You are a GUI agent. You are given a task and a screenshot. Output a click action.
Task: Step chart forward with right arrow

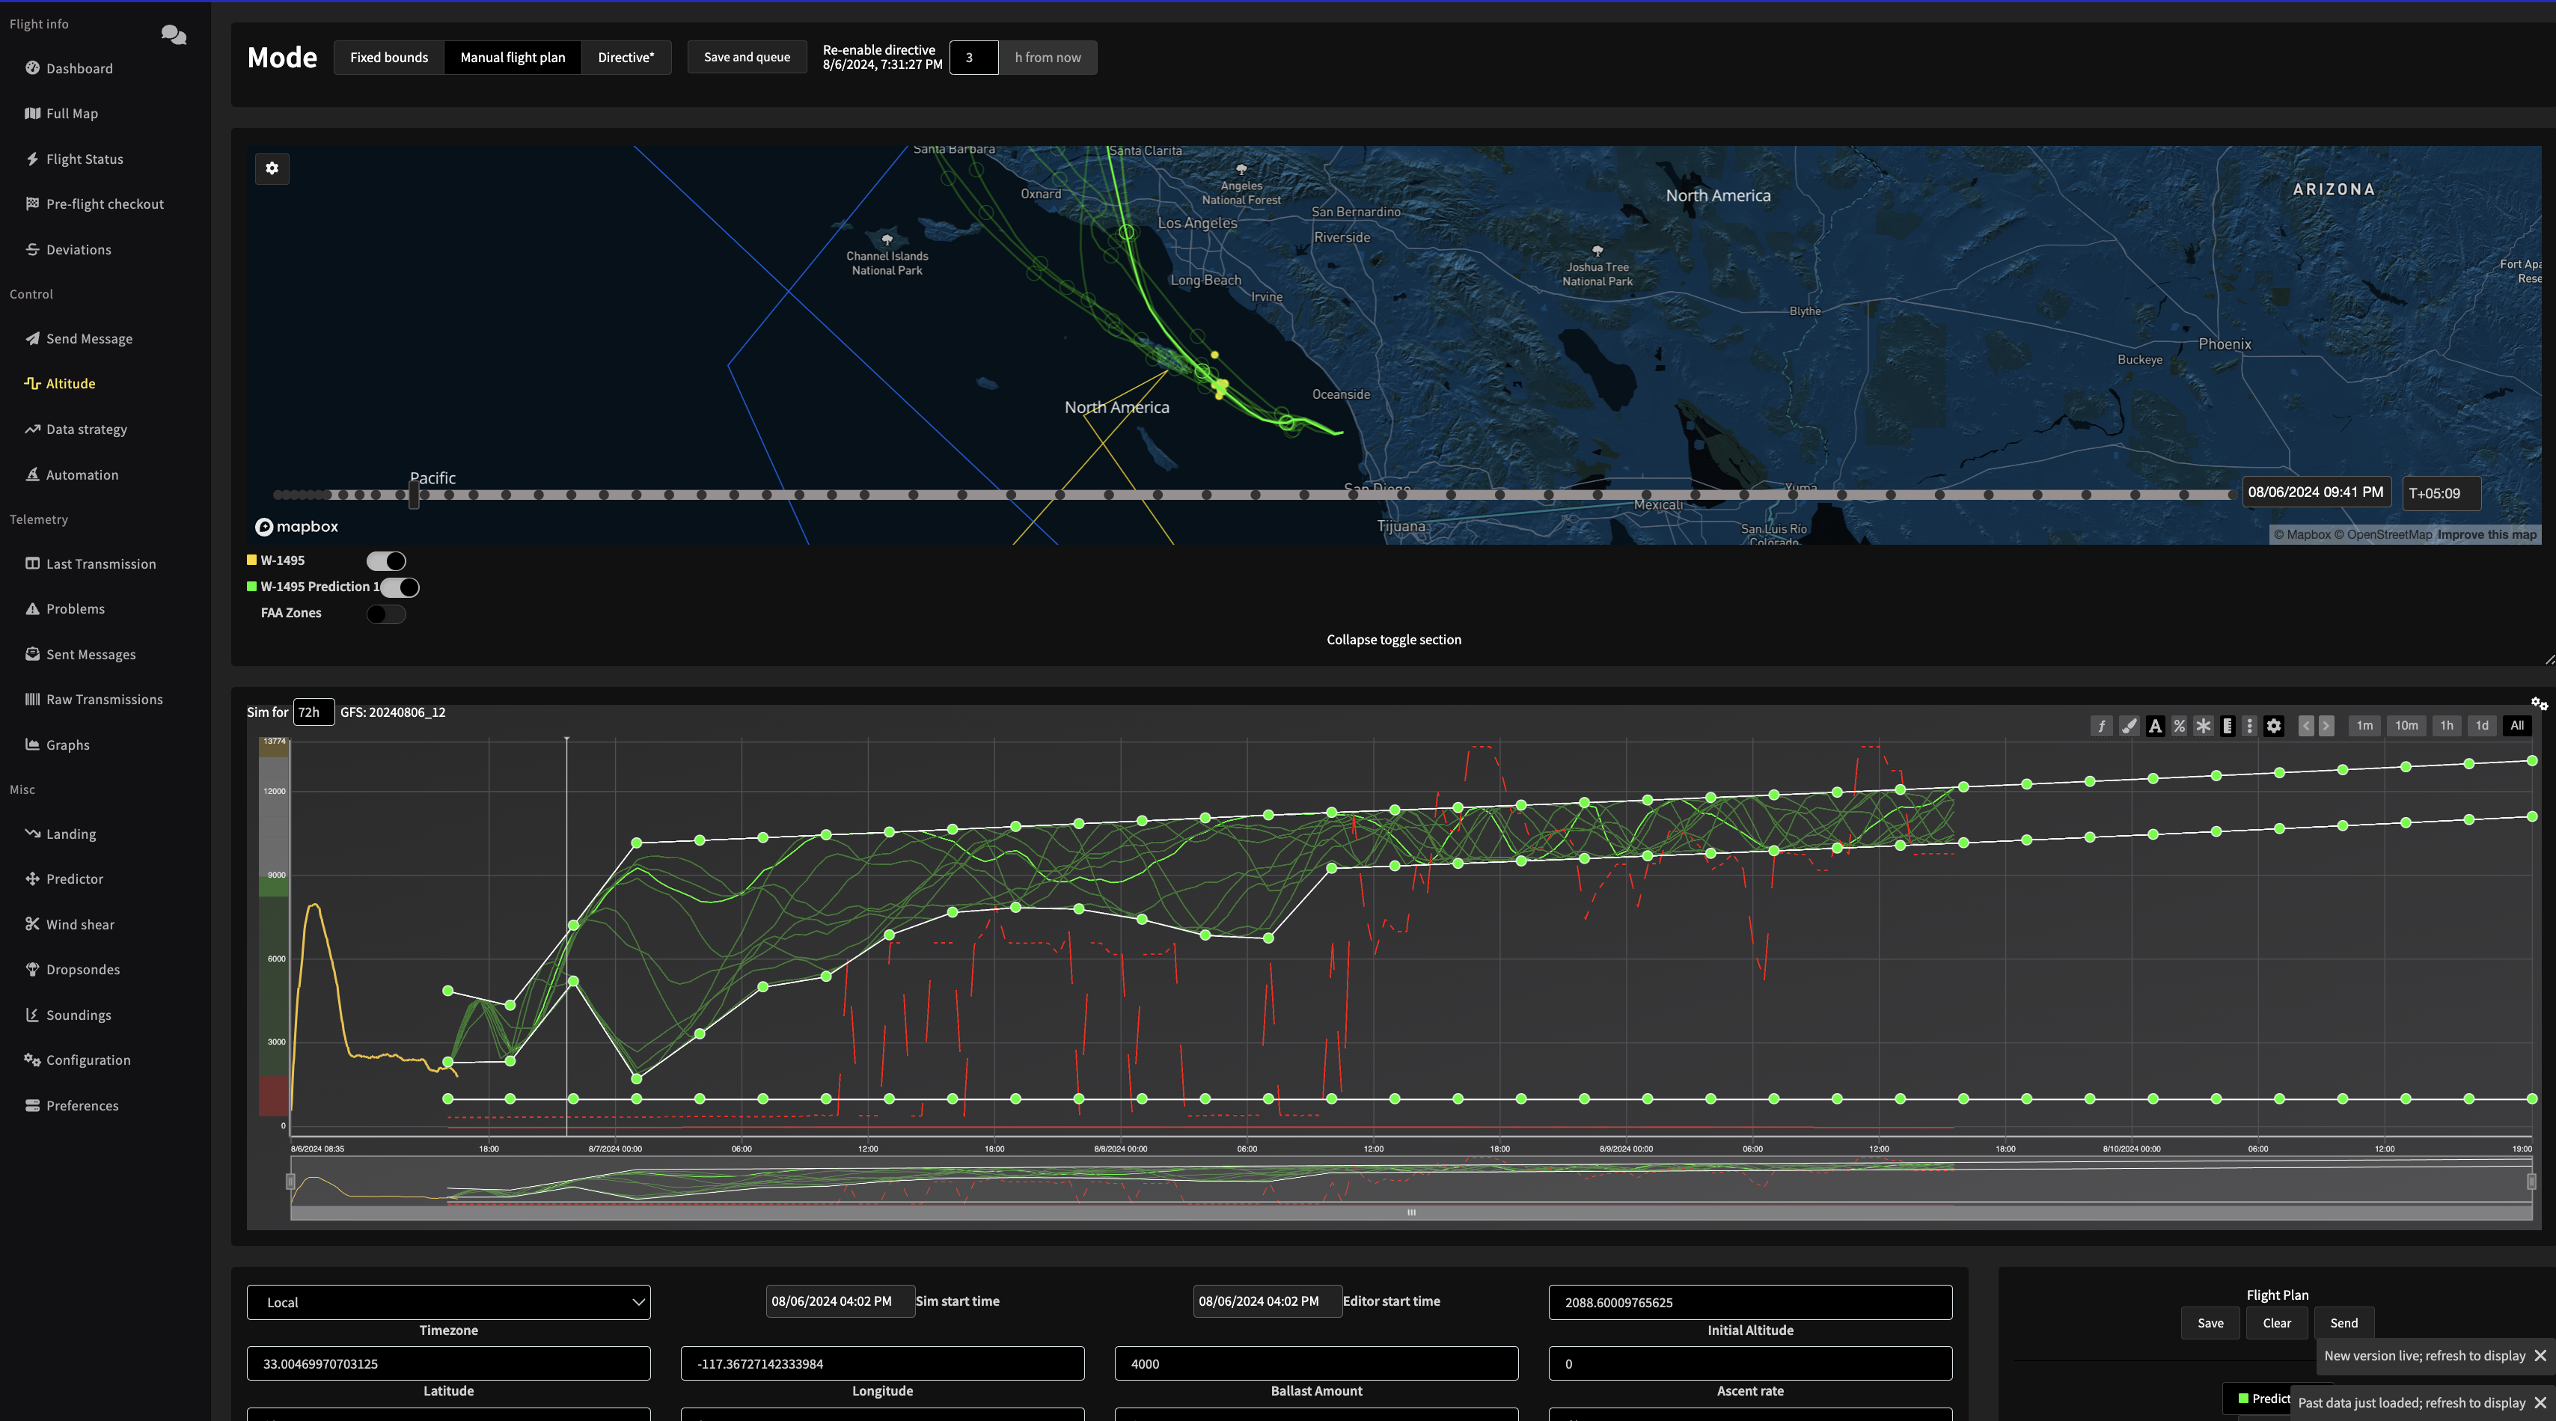tap(2326, 725)
